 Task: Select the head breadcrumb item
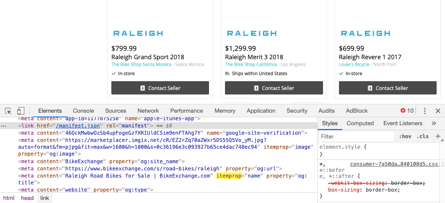27,198
